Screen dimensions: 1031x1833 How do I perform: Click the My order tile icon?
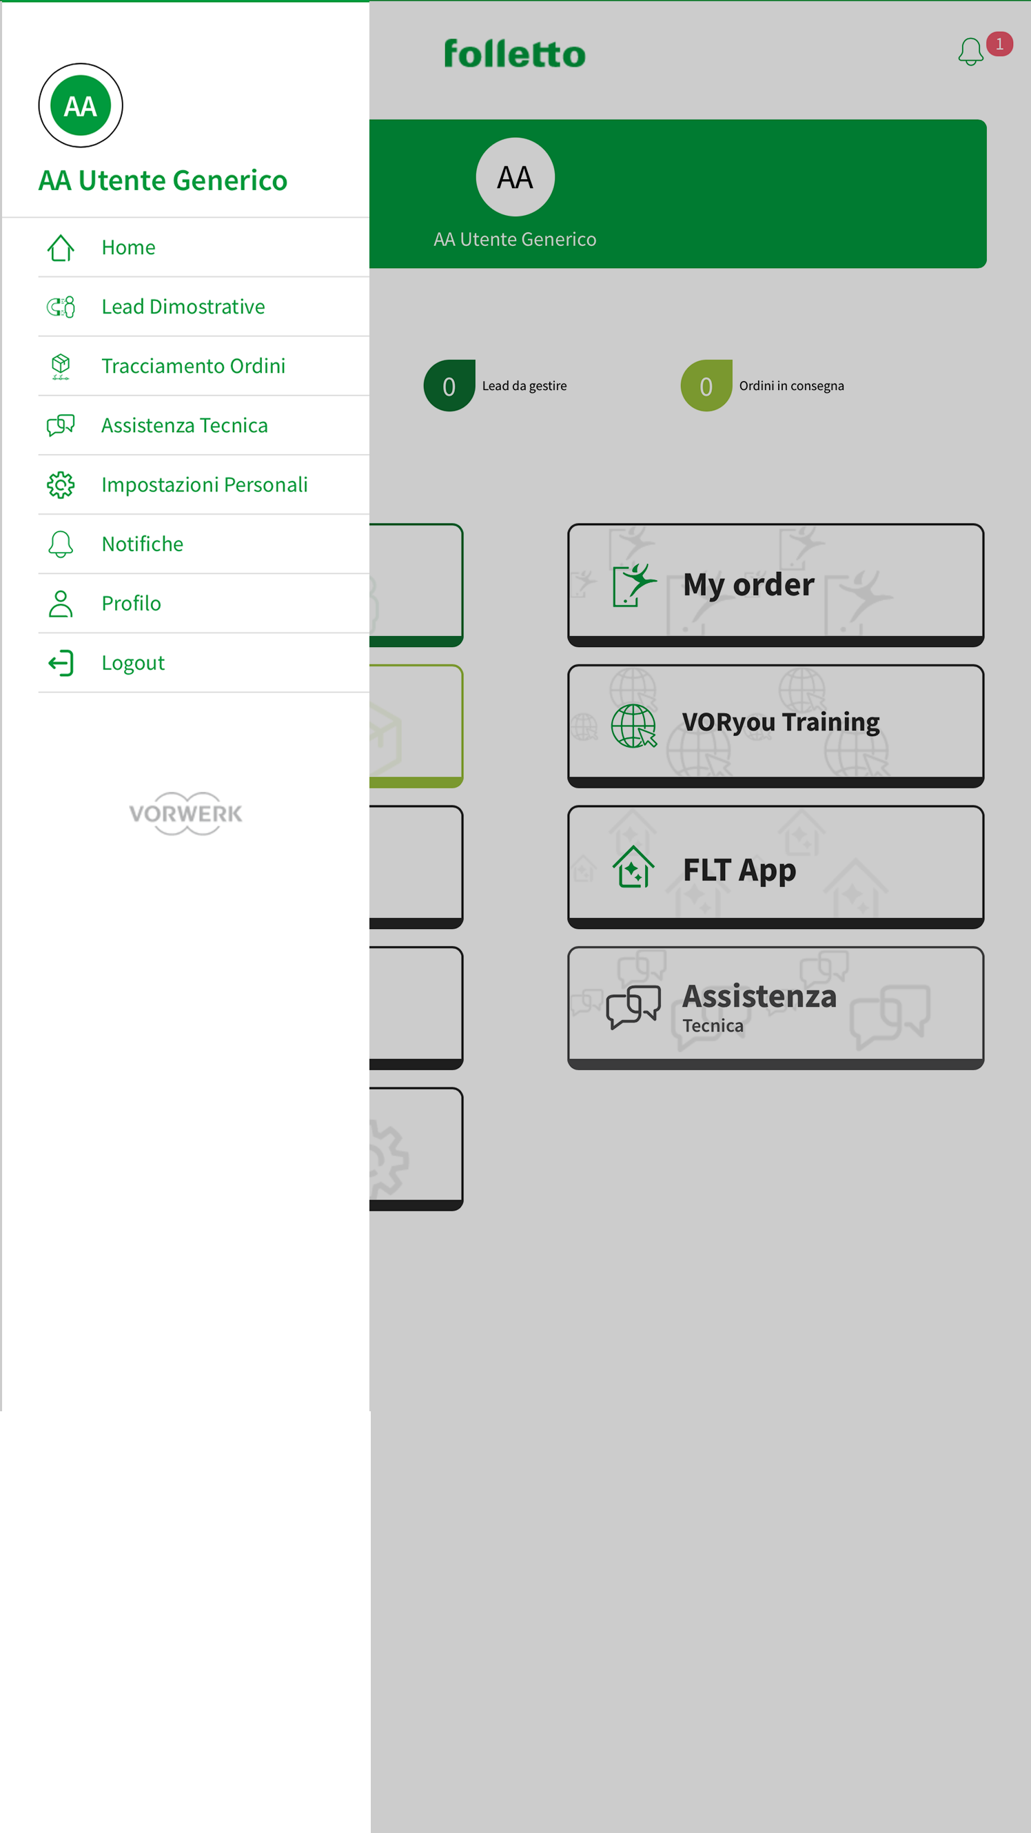633,585
